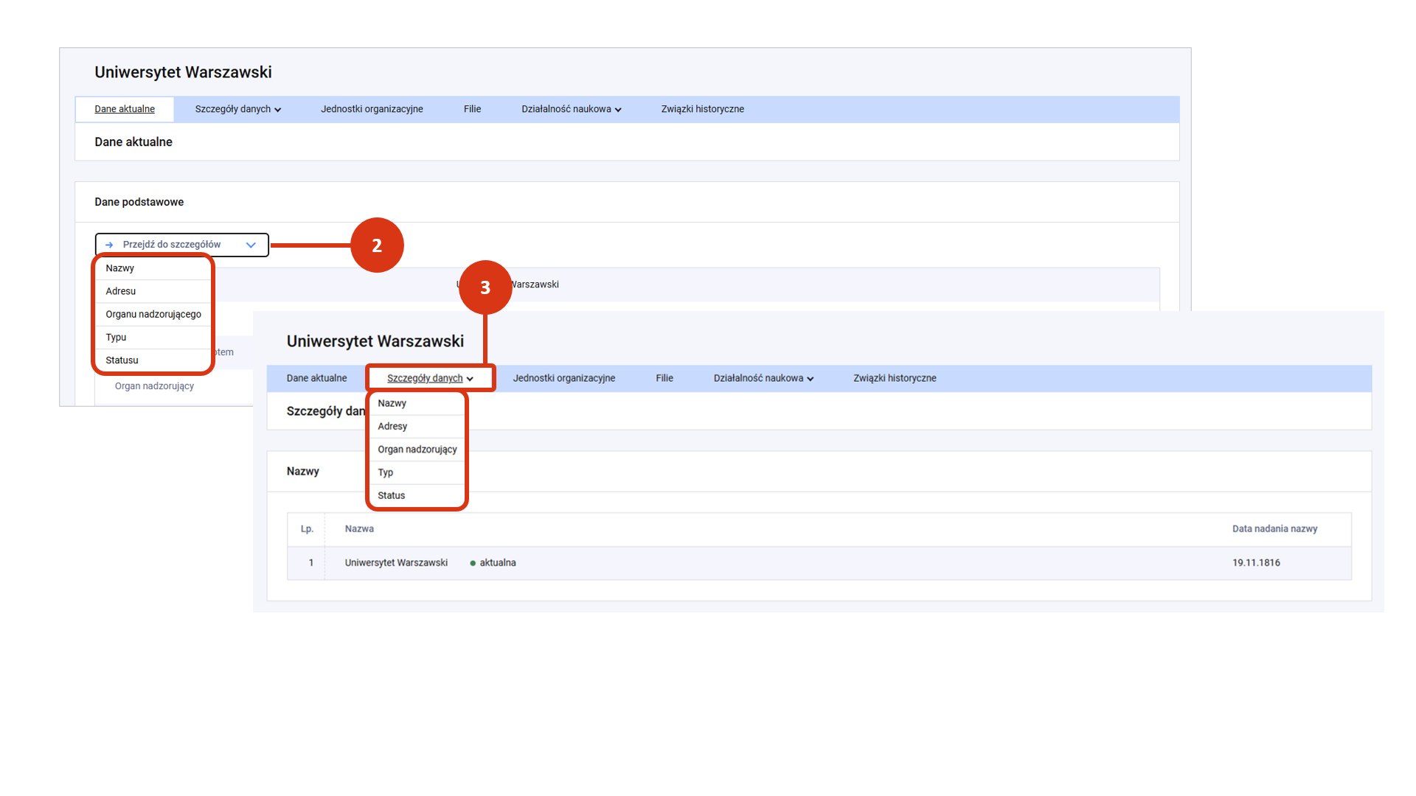Select 'Adresy' under 'Szczegóły danych' menu
Screen dimensions: 1416x796
pyautogui.click(x=392, y=426)
